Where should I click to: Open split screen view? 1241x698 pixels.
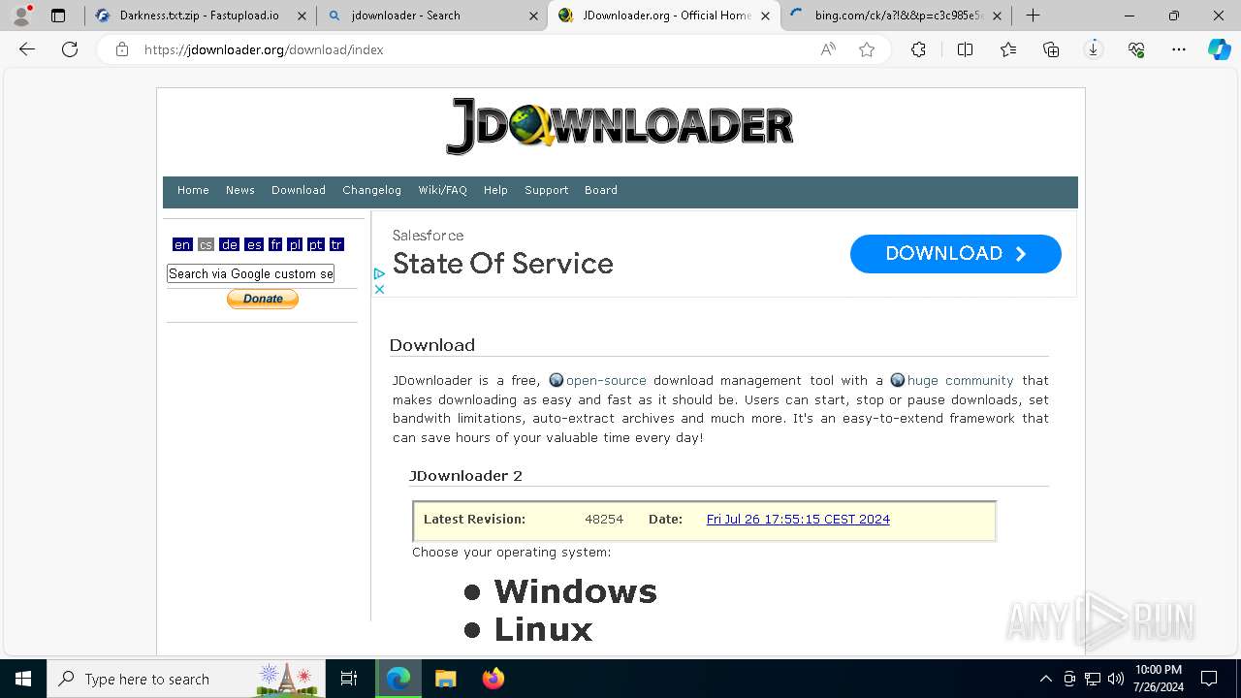click(965, 49)
